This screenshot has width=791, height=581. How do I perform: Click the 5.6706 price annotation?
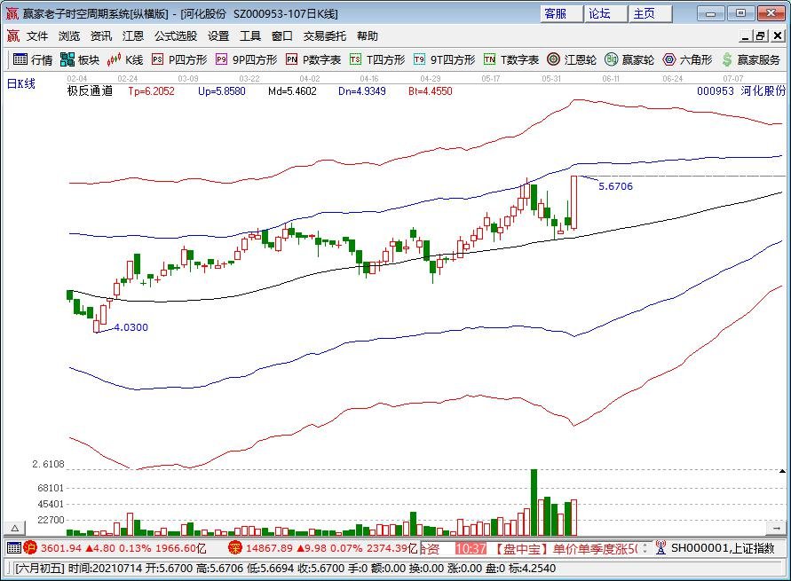point(615,186)
